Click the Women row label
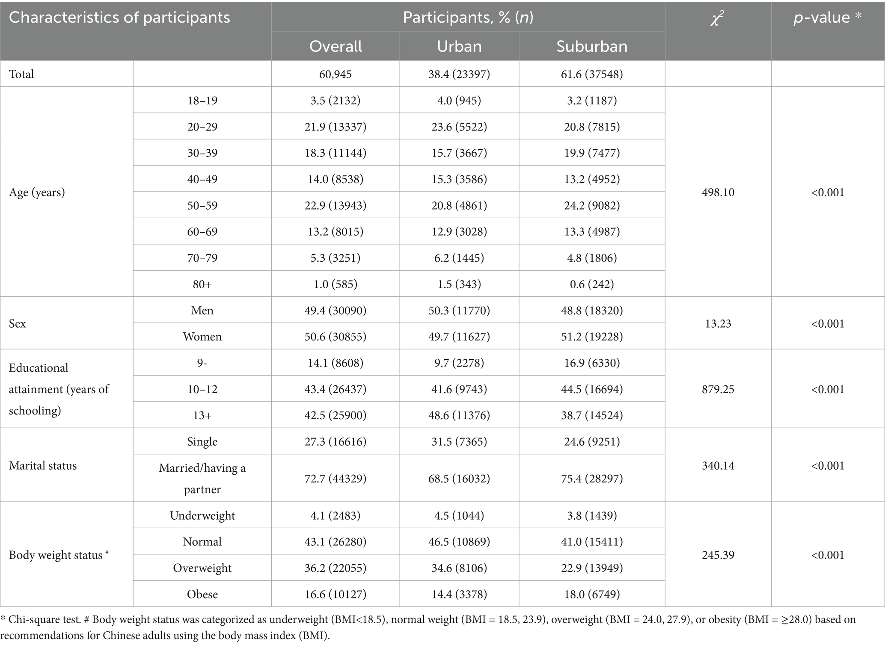This screenshot has height=645, width=885. coord(202,337)
